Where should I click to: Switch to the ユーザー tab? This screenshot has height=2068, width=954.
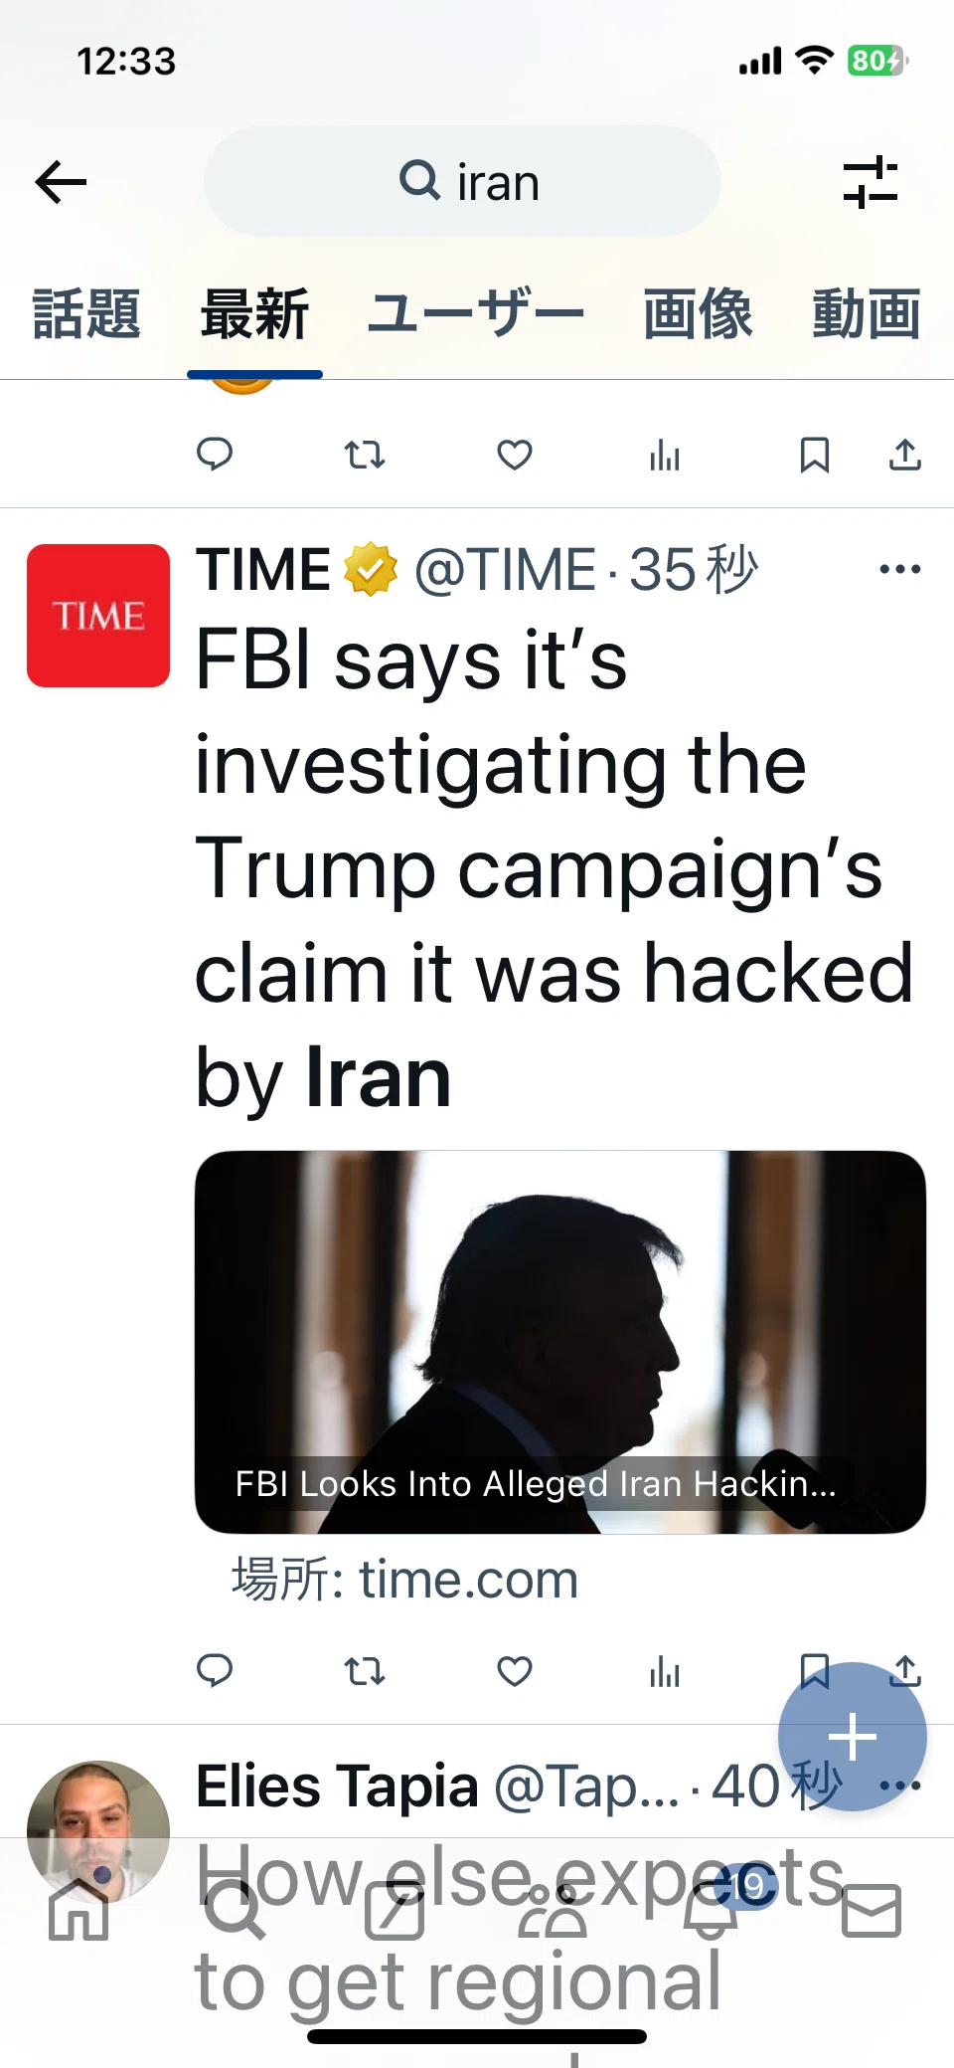click(x=476, y=314)
